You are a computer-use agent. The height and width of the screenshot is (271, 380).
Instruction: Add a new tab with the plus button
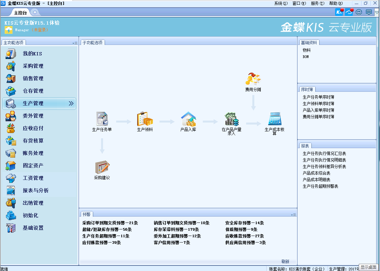pyautogui.click(x=35, y=12)
